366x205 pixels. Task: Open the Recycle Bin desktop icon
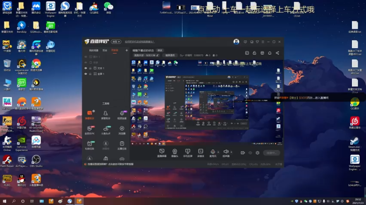(x=7, y=65)
